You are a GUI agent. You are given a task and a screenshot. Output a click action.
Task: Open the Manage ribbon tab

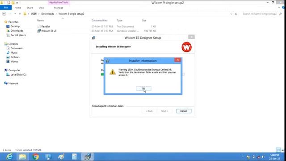click(x=59, y=8)
